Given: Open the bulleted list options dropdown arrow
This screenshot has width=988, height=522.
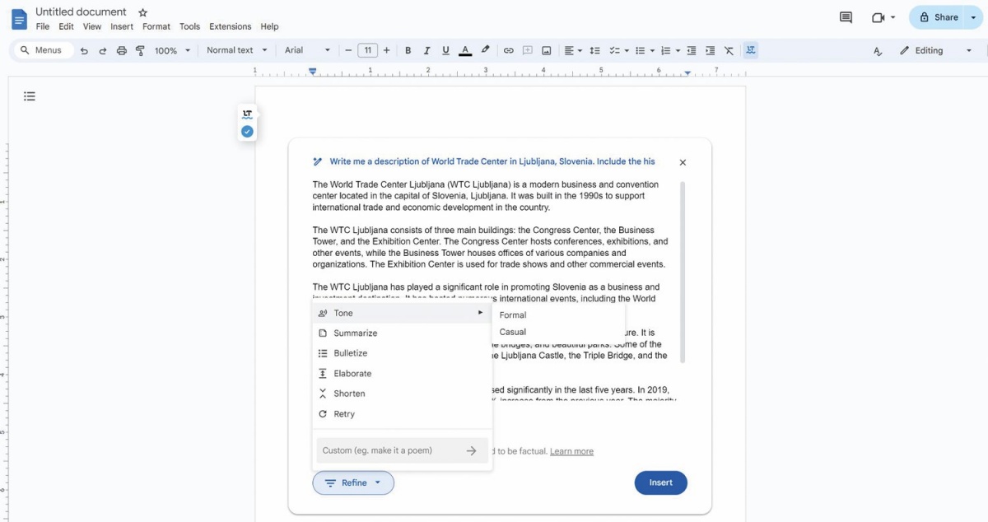Looking at the screenshot, I should point(652,50).
